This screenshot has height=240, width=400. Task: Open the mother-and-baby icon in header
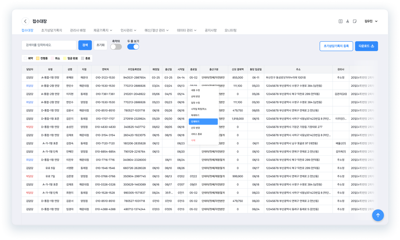coord(347,21)
